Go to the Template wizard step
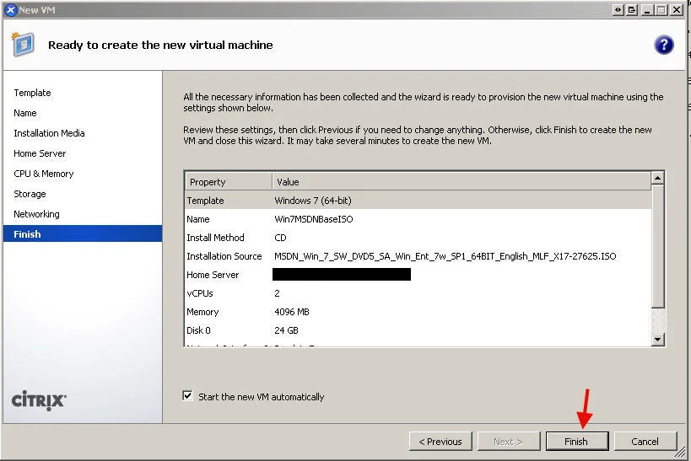The width and height of the screenshot is (691, 461). tap(32, 93)
